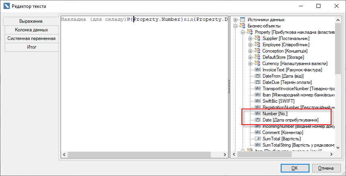Open the Системная переменная tab
The width and height of the screenshot is (346, 176).
[x=31, y=38]
